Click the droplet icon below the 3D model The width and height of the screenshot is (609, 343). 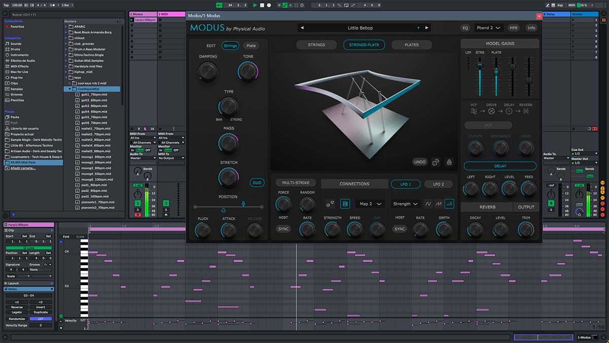449,162
